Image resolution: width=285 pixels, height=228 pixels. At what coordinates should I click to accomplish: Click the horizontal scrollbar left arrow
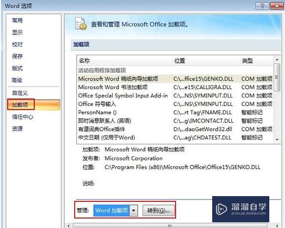click(69, 226)
